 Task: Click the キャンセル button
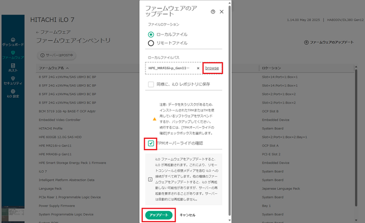tap(188, 215)
